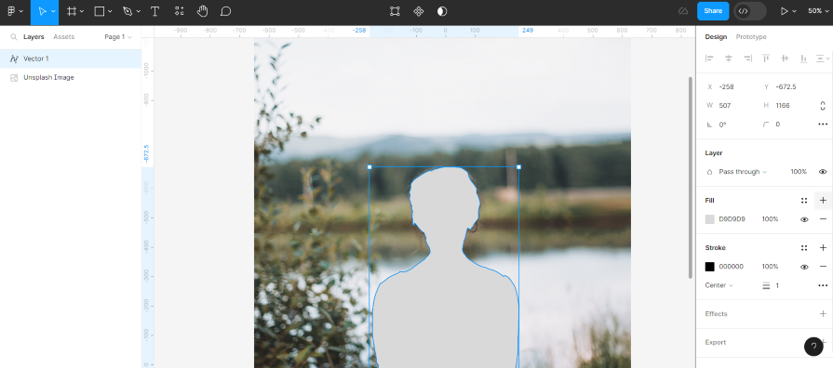The width and height of the screenshot is (833, 368).
Task: Open the Center stroke alignment dropdown
Action: pos(719,285)
